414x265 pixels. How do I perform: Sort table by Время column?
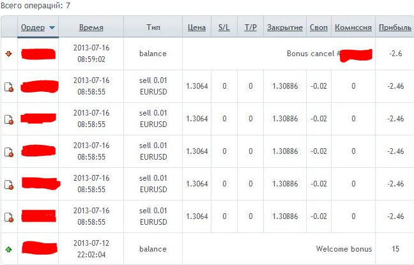click(x=91, y=27)
